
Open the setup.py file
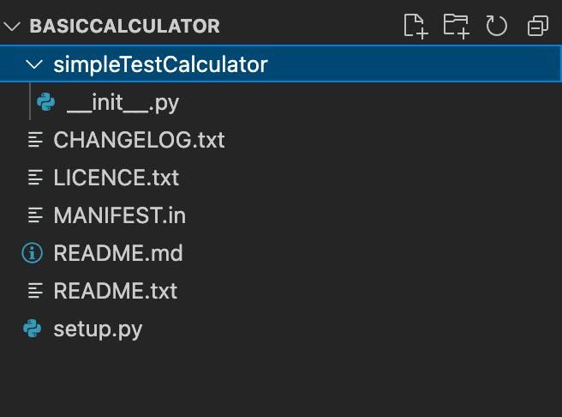pos(98,329)
